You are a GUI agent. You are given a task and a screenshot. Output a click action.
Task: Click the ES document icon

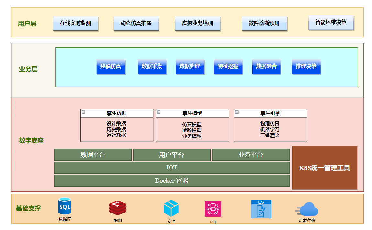click(x=261, y=209)
